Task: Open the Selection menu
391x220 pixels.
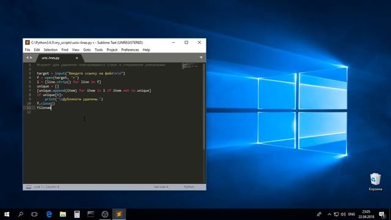Action: [51, 50]
